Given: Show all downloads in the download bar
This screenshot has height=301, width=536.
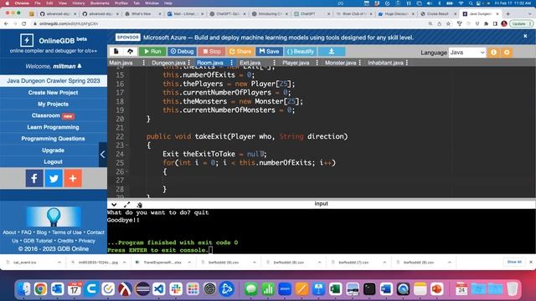Looking at the screenshot, I should coord(514,262).
